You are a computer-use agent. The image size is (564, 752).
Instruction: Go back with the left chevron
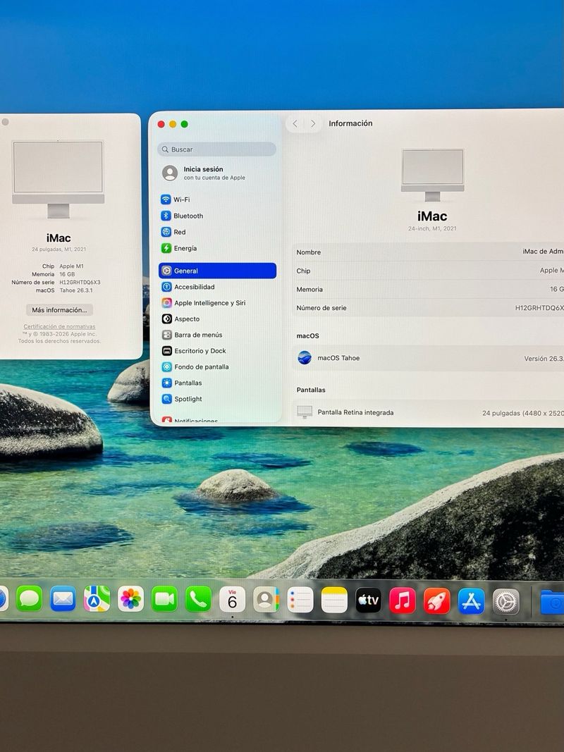tap(295, 124)
